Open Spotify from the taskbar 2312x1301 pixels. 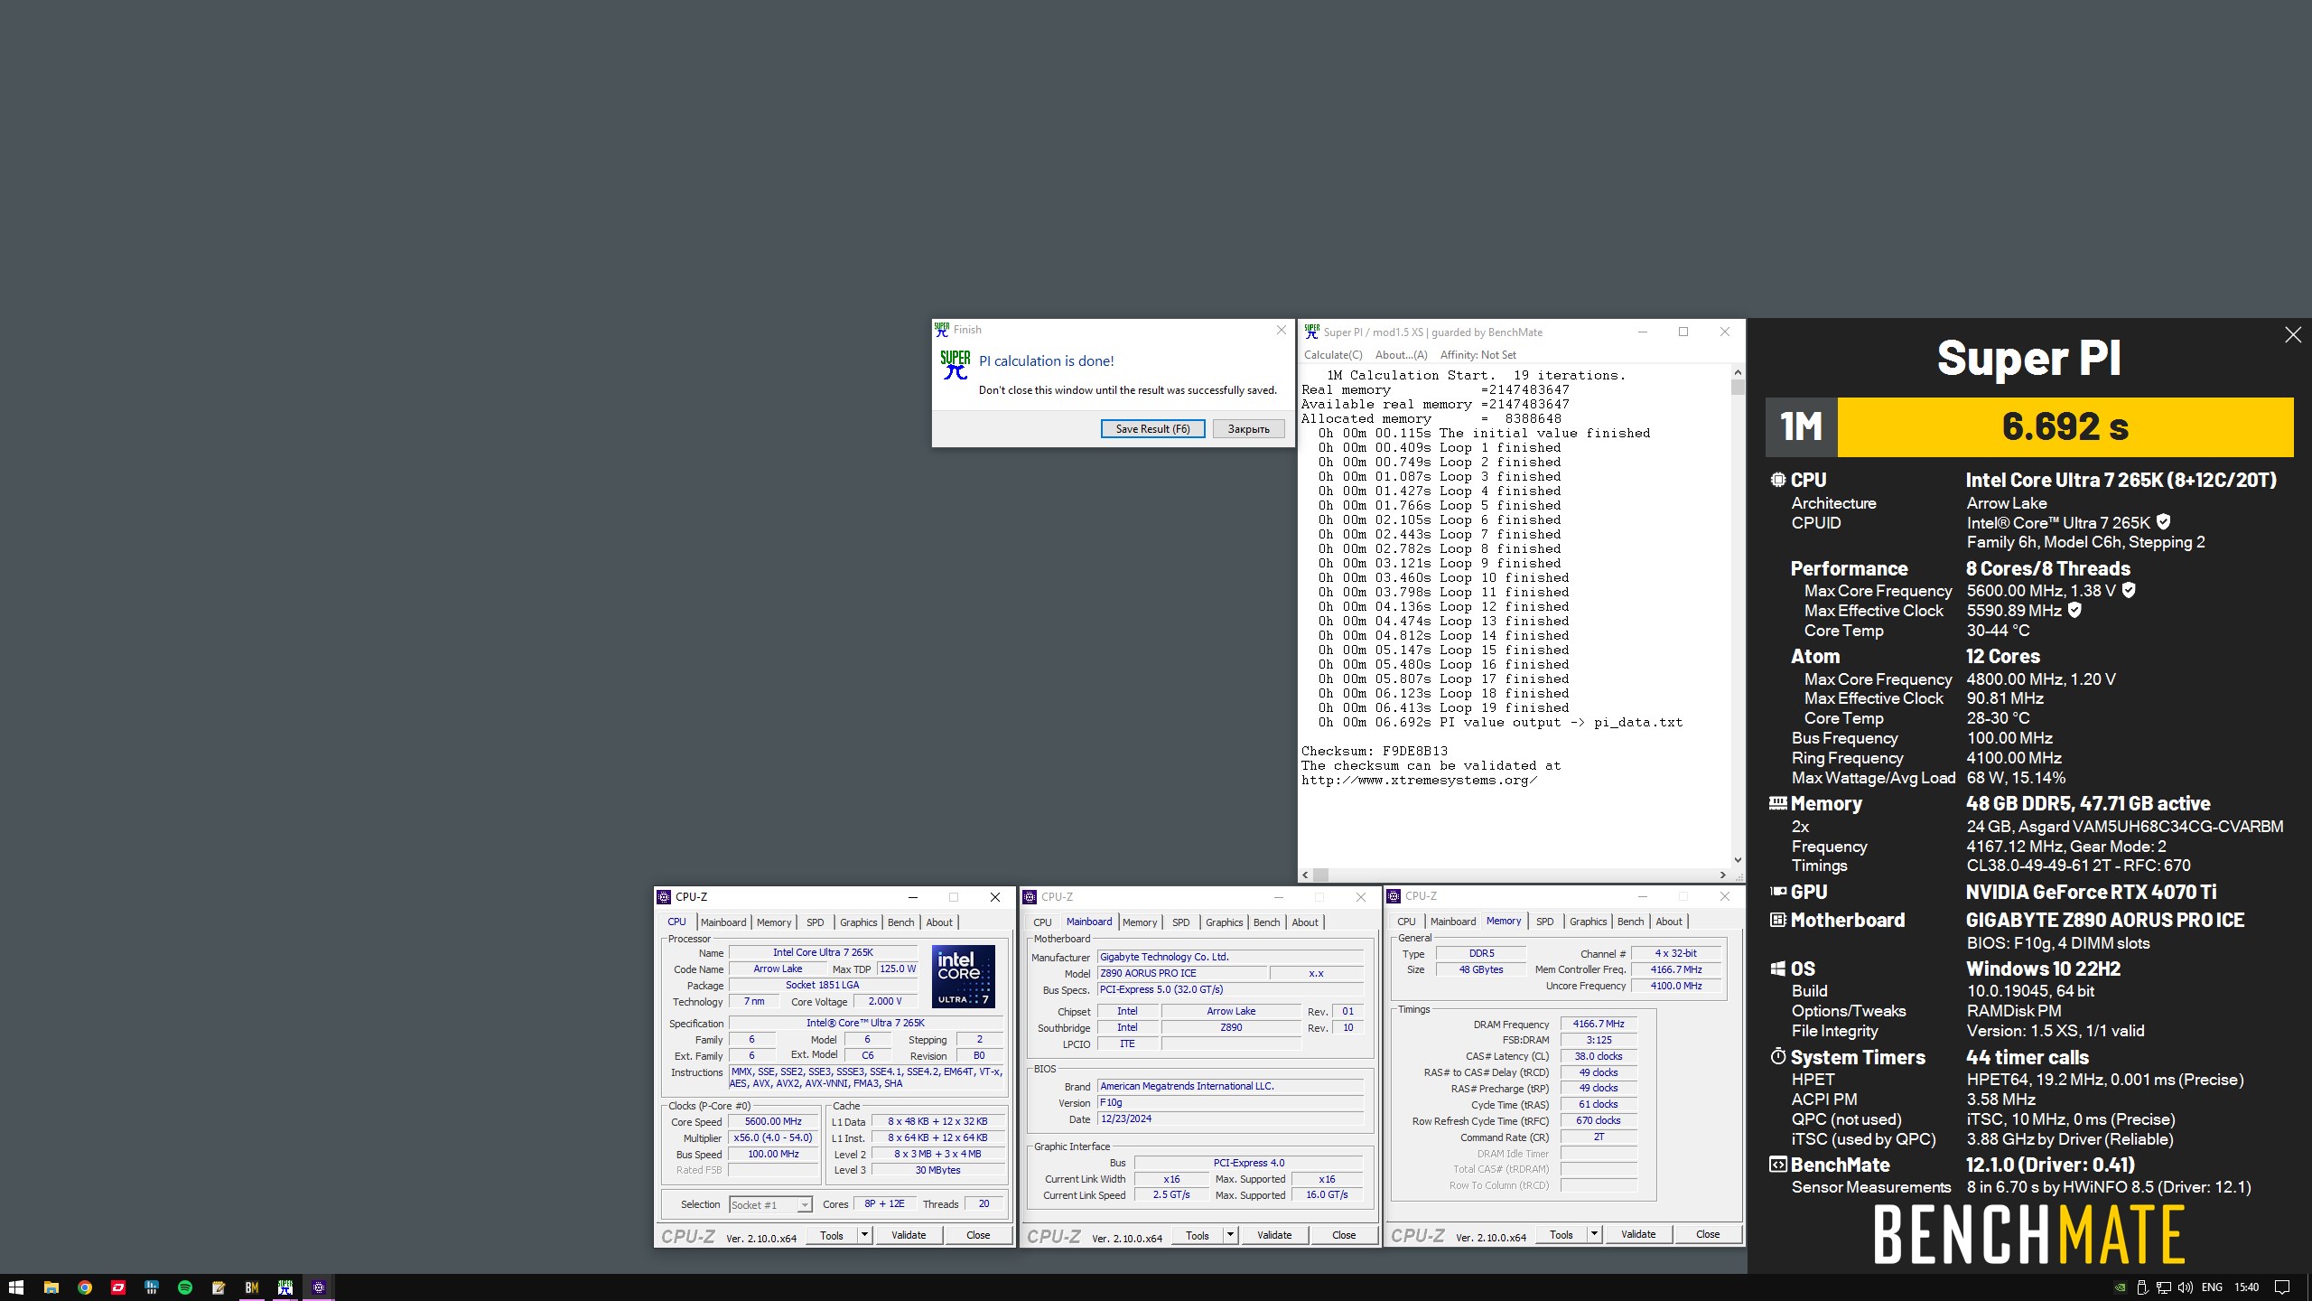tap(185, 1287)
